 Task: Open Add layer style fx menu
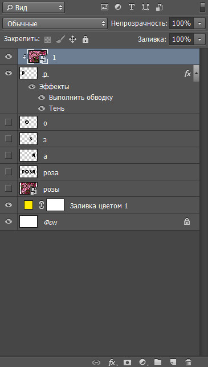[x=113, y=362]
